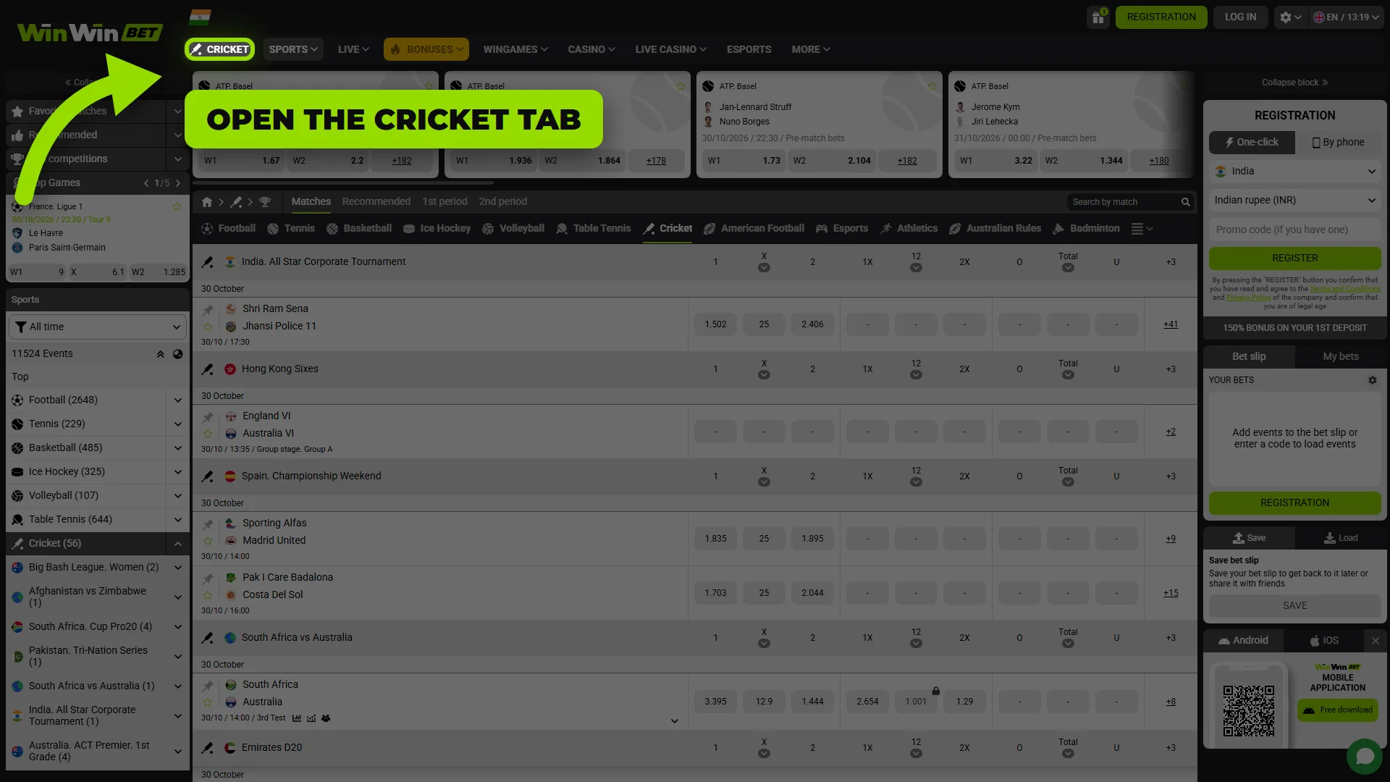1390x782 pixels.
Task: Select odds 1.502 for Shri Ram Sena
Action: (715, 324)
